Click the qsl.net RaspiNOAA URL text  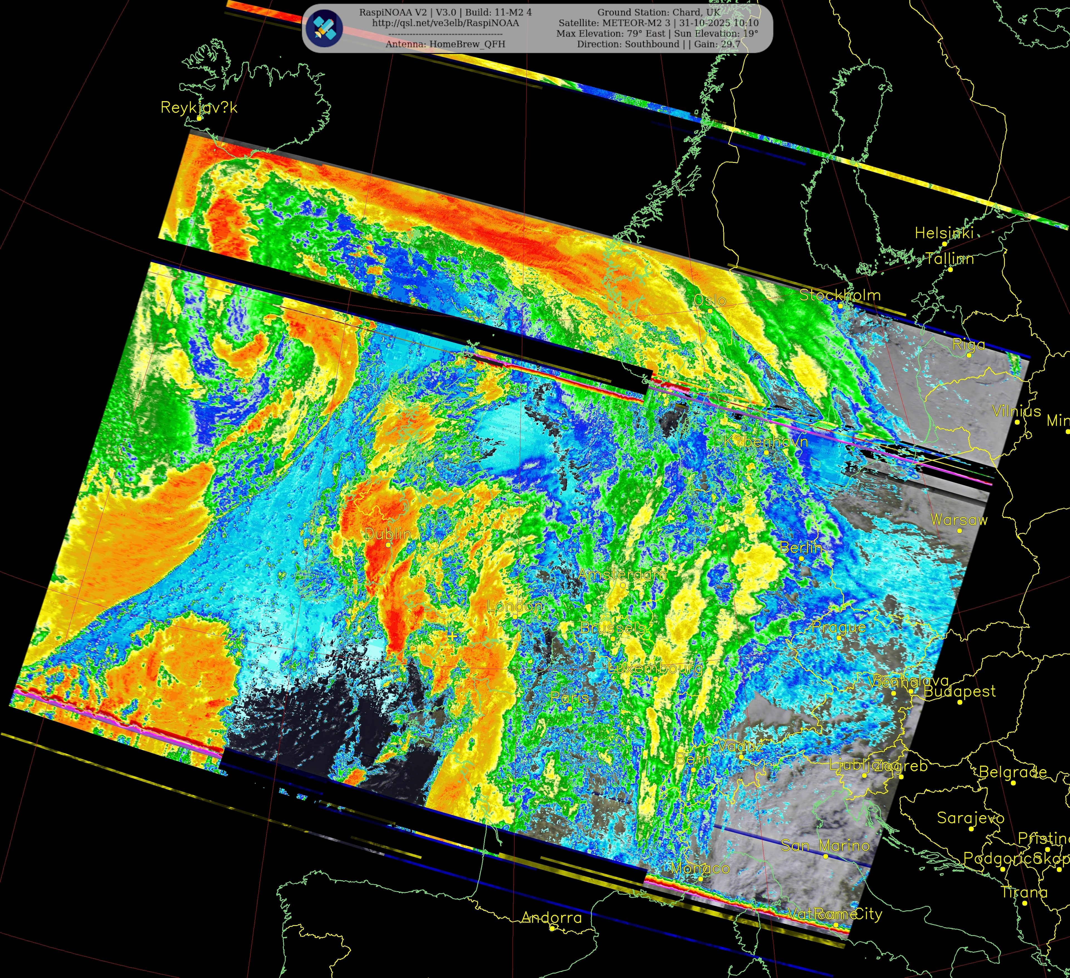click(445, 23)
